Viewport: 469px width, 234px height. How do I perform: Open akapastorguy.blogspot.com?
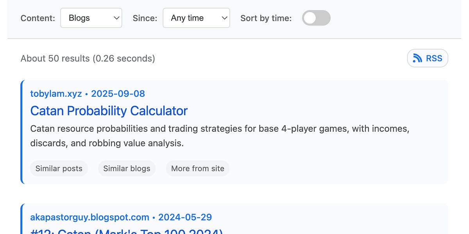[89, 217]
